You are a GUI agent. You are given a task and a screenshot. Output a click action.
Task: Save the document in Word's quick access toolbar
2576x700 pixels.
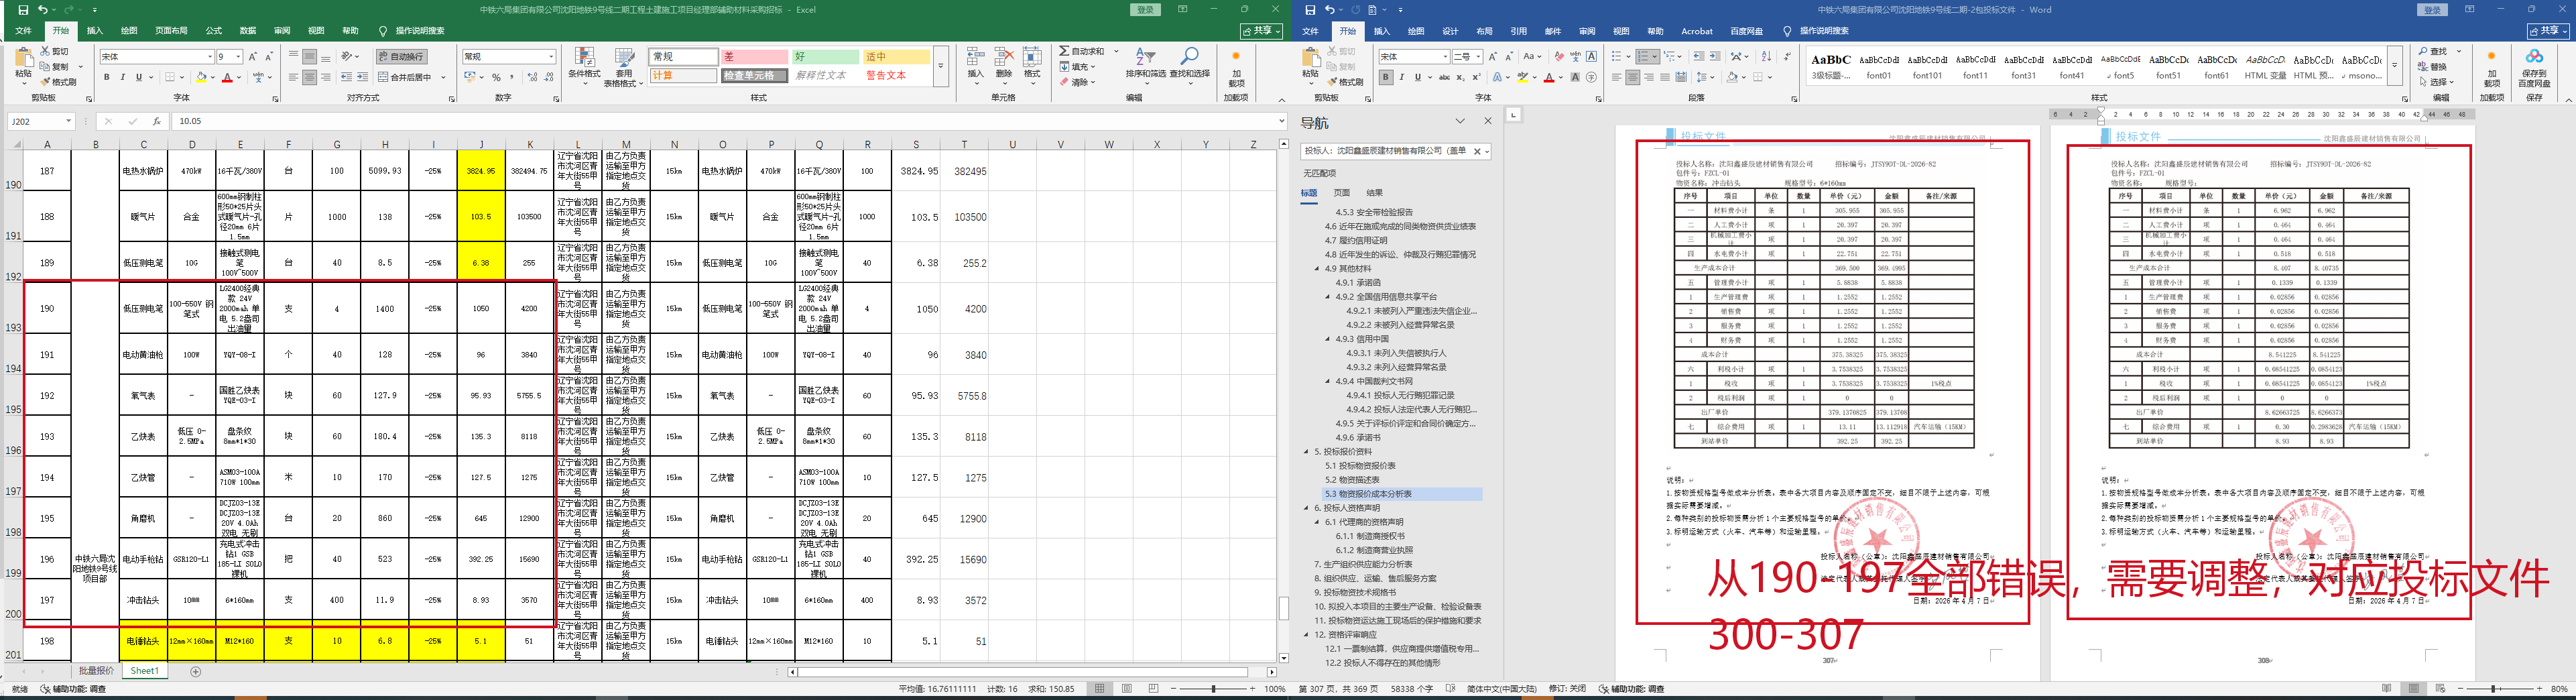tap(1310, 9)
